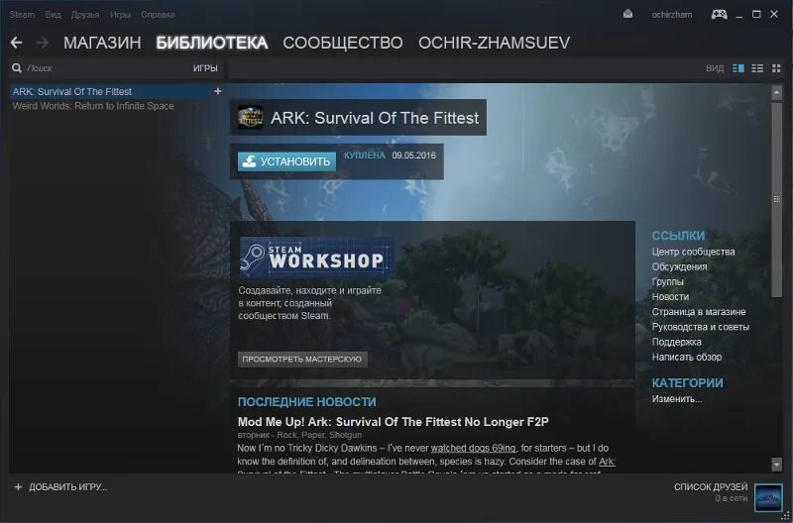The image size is (793, 523).
Task: Focus the Поиск search field
Action: (x=106, y=68)
